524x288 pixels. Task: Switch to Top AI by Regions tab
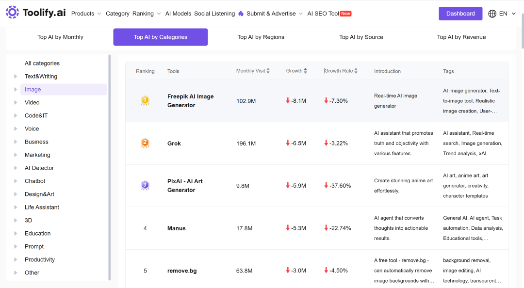tap(261, 37)
